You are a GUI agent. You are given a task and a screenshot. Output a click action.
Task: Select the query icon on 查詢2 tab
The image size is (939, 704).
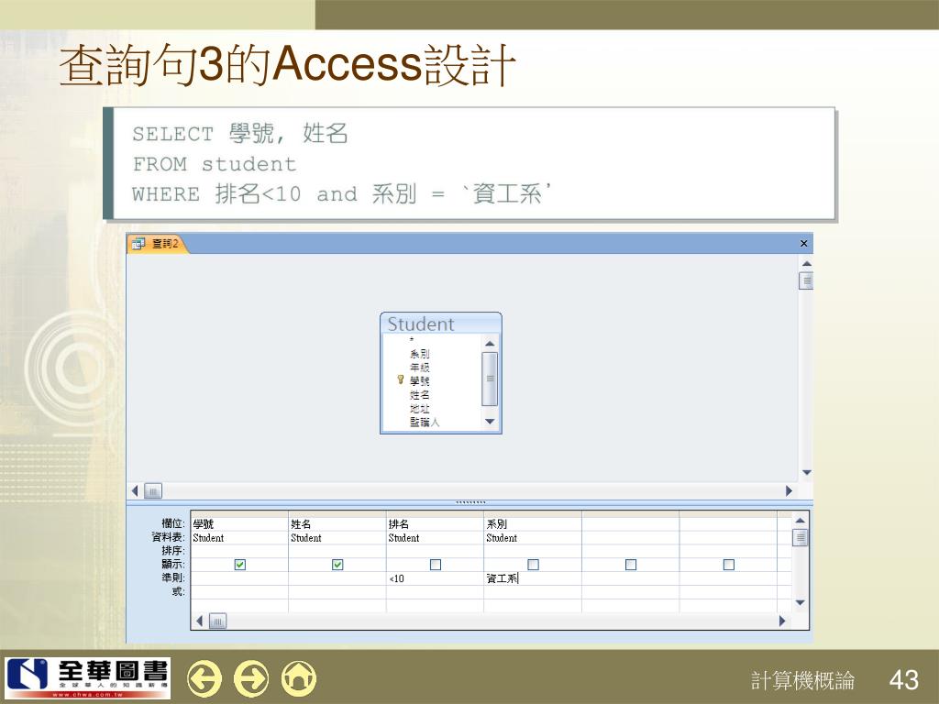tap(138, 244)
